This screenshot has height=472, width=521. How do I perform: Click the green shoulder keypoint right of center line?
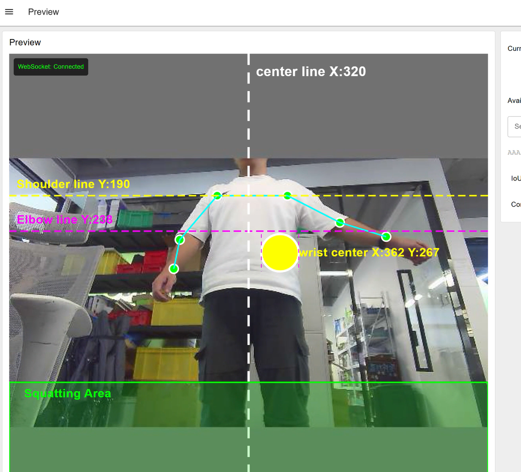[288, 196]
